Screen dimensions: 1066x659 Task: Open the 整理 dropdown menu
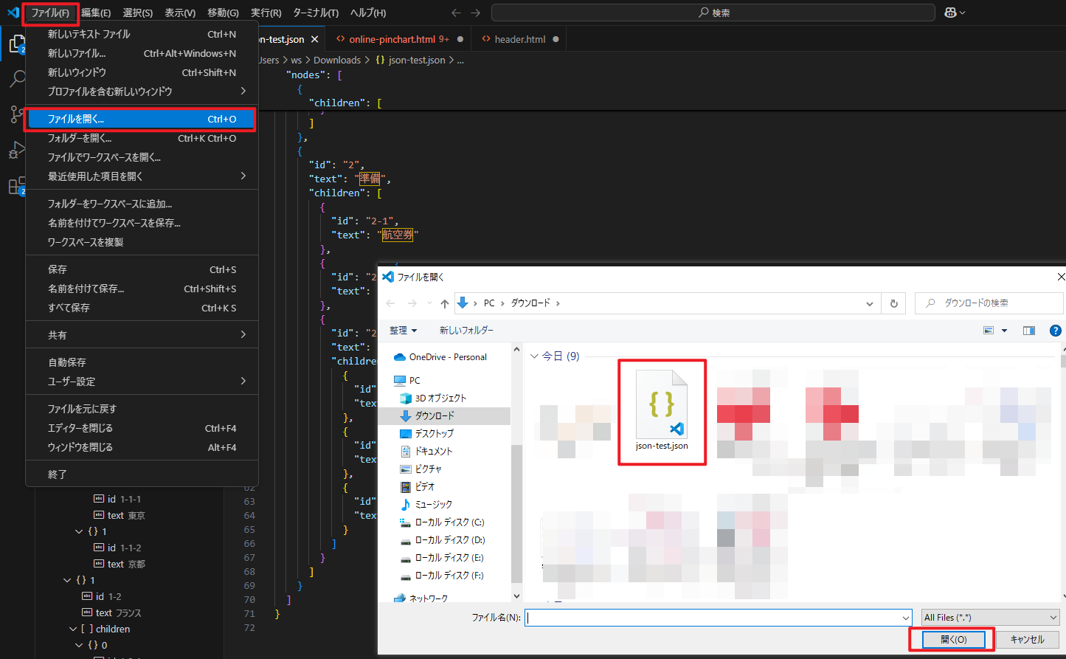click(x=404, y=331)
